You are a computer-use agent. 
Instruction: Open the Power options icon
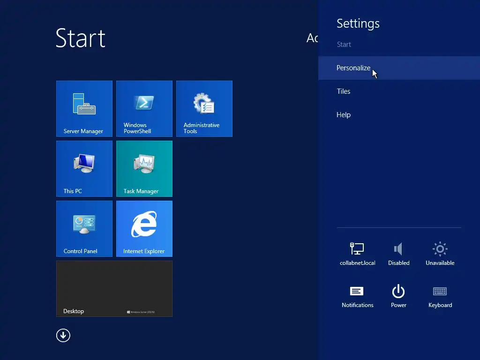(398, 296)
